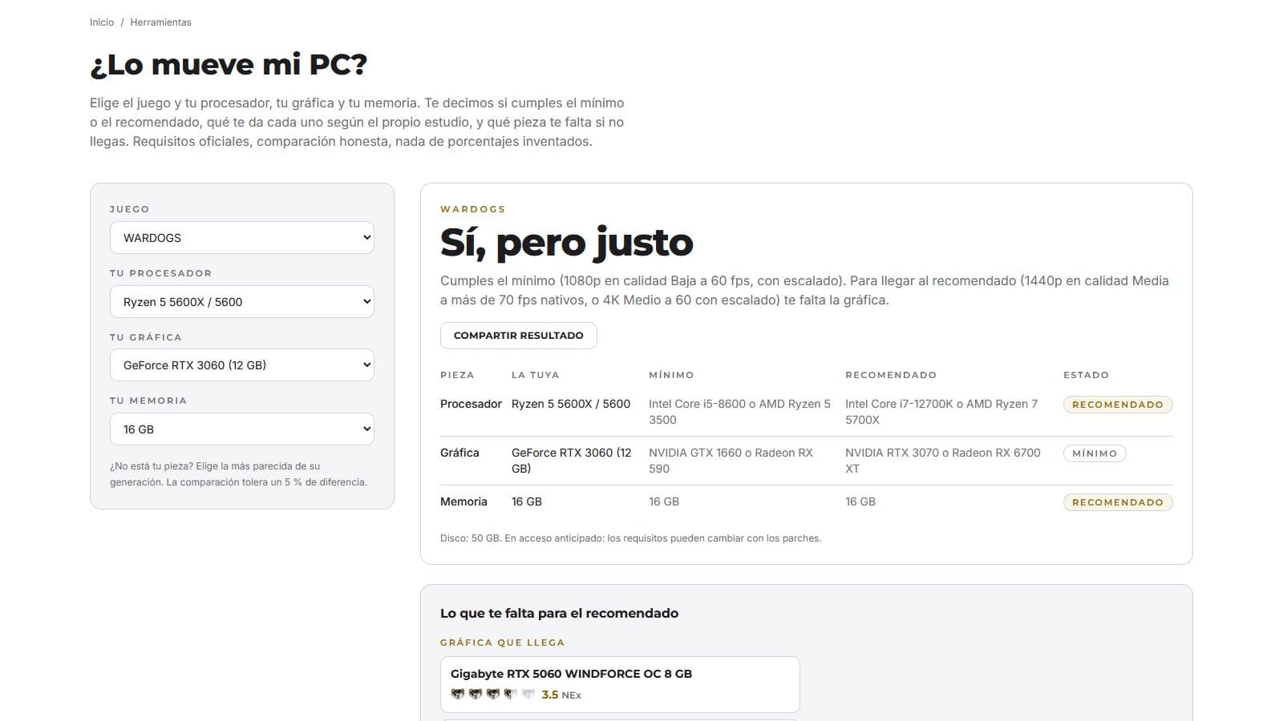The width and height of the screenshot is (1283, 721).
Task: Click the ESTADO column header
Action: (1087, 375)
